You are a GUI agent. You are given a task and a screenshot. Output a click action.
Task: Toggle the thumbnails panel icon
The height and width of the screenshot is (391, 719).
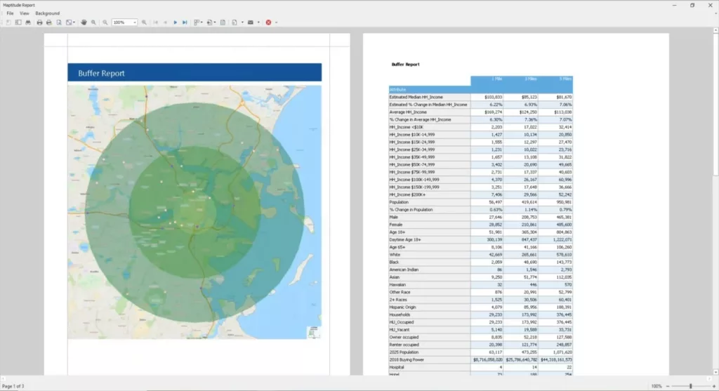(x=18, y=22)
